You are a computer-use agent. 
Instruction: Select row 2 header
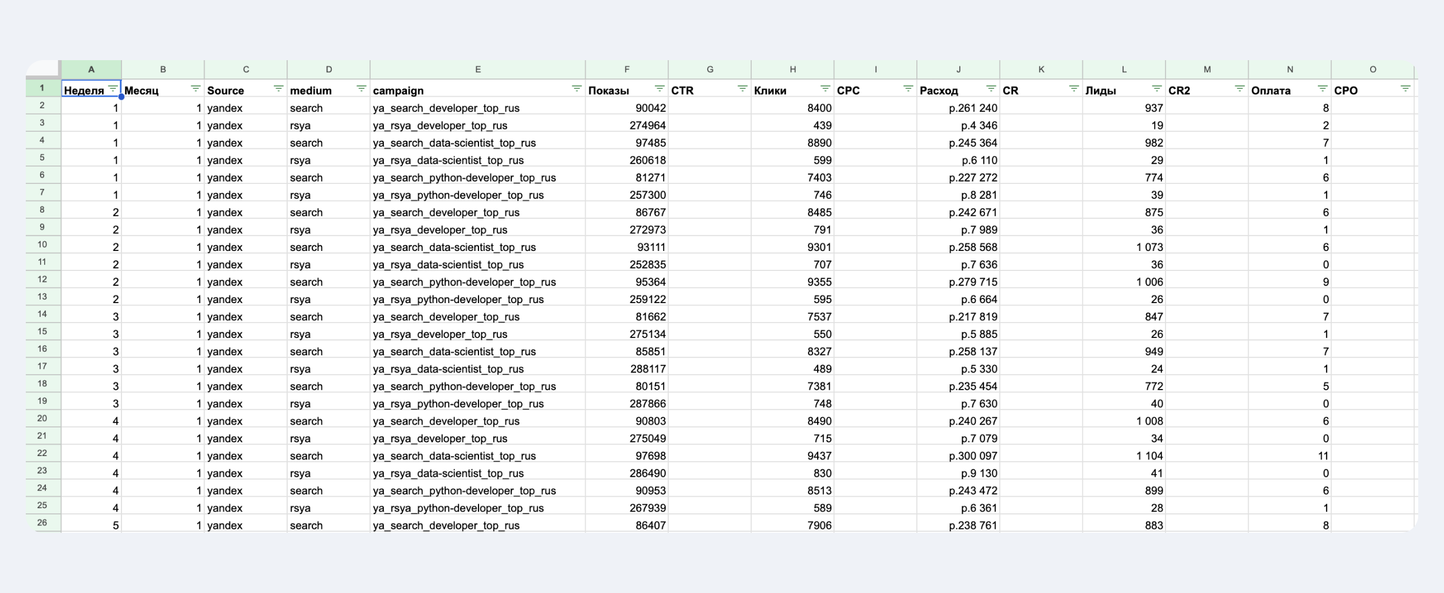(x=42, y=105)
